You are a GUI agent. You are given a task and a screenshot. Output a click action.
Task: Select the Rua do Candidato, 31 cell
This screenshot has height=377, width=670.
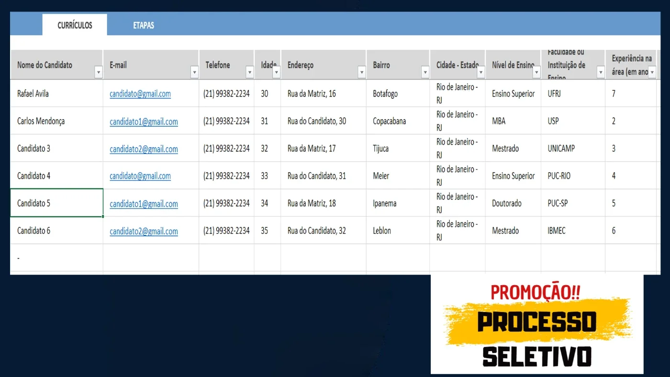pyautogui.click(x=324, y=176)
